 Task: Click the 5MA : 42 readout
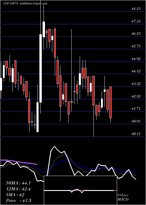point(15,195)
